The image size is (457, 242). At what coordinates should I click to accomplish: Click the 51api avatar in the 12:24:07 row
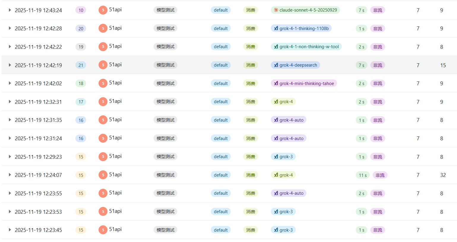pyautogui.click(x=103, y=175)
